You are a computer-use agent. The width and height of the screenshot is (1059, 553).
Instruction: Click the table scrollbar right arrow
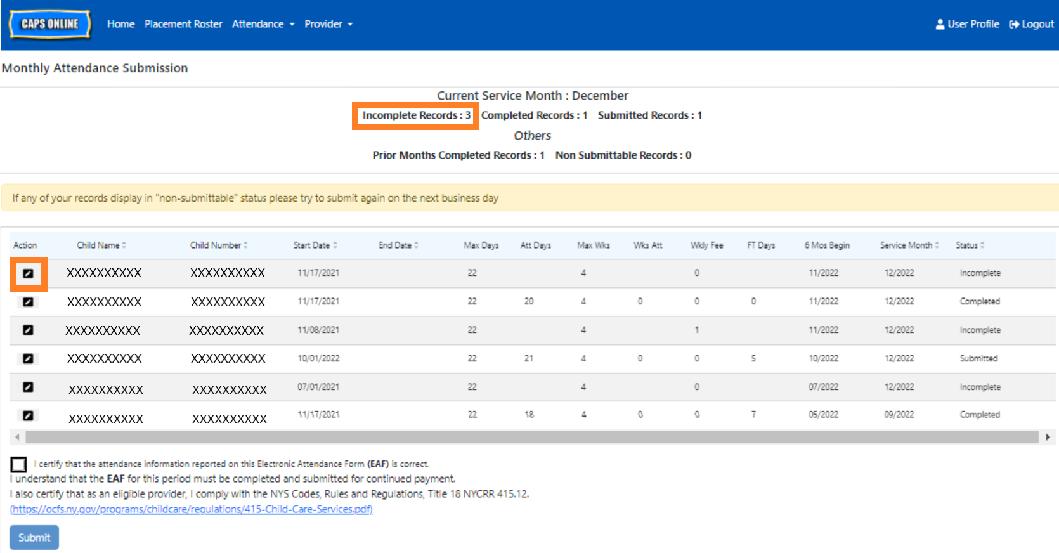[1048, 437]
